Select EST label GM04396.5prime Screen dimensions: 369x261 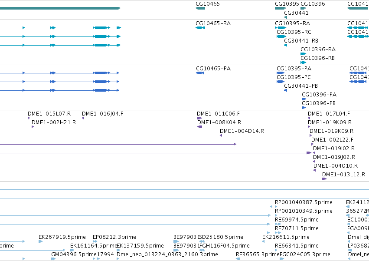74,254
